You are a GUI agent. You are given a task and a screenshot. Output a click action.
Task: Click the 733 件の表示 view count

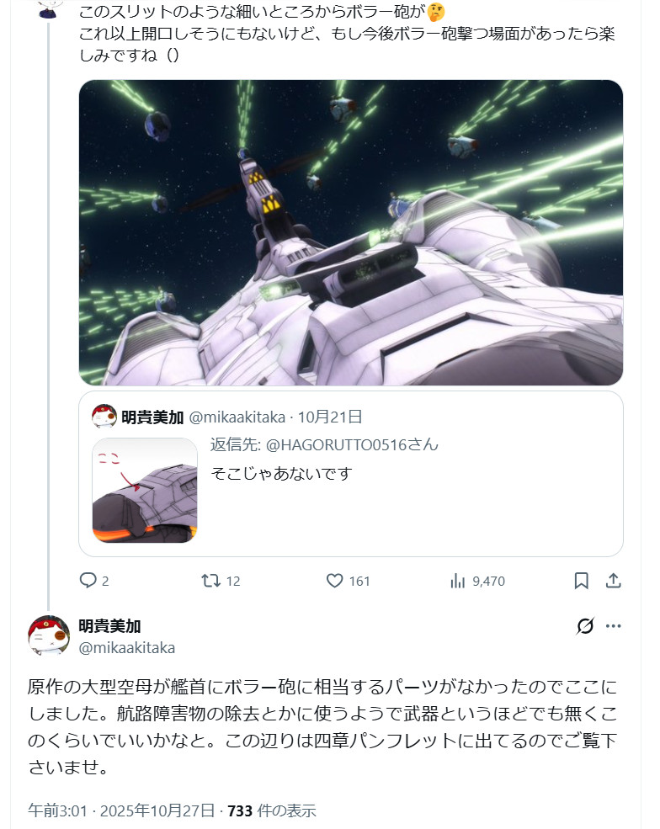point(272,810)
